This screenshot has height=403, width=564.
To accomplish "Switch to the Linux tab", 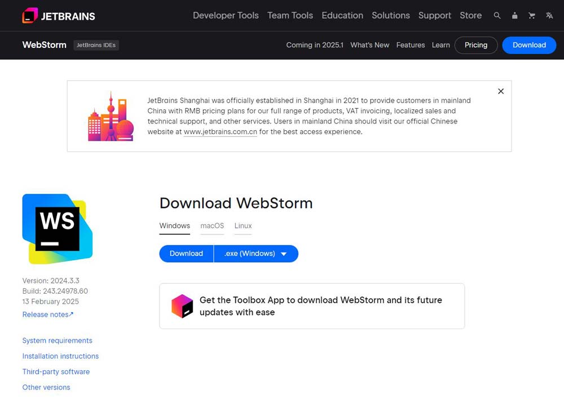I will [x=243, y=226].
